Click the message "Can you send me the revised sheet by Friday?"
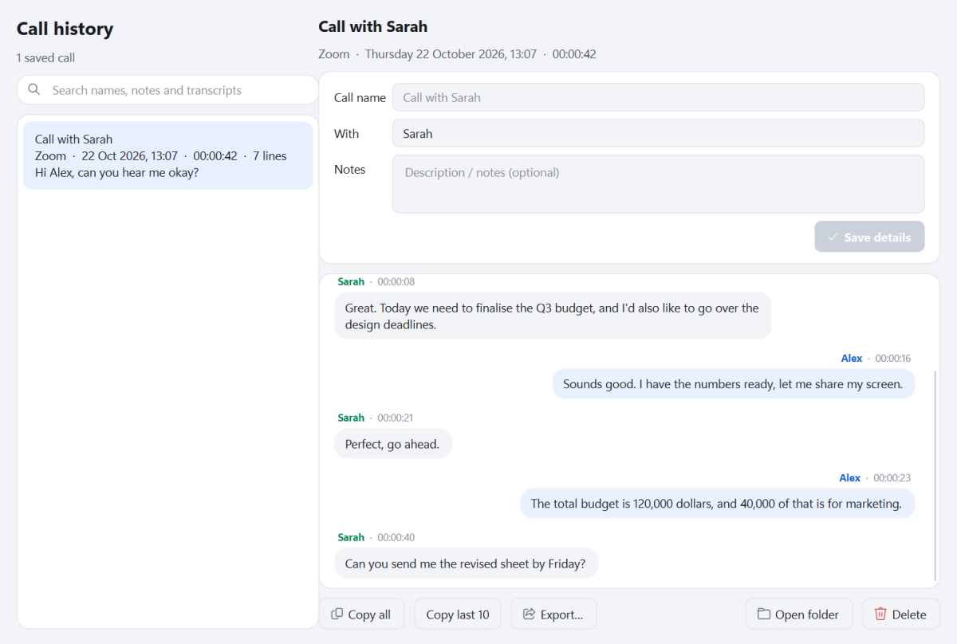 coord(466,563)
